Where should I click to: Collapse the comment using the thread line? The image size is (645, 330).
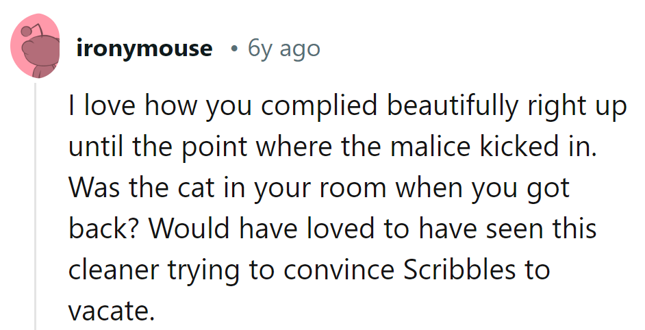pyautogui.click(x=36, y=205)
